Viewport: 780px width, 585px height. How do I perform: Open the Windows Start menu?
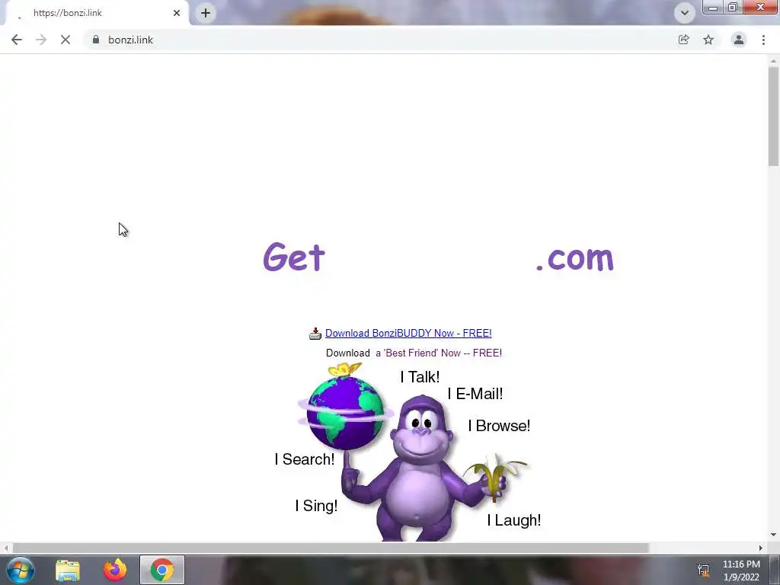click(x=21, y=570)
